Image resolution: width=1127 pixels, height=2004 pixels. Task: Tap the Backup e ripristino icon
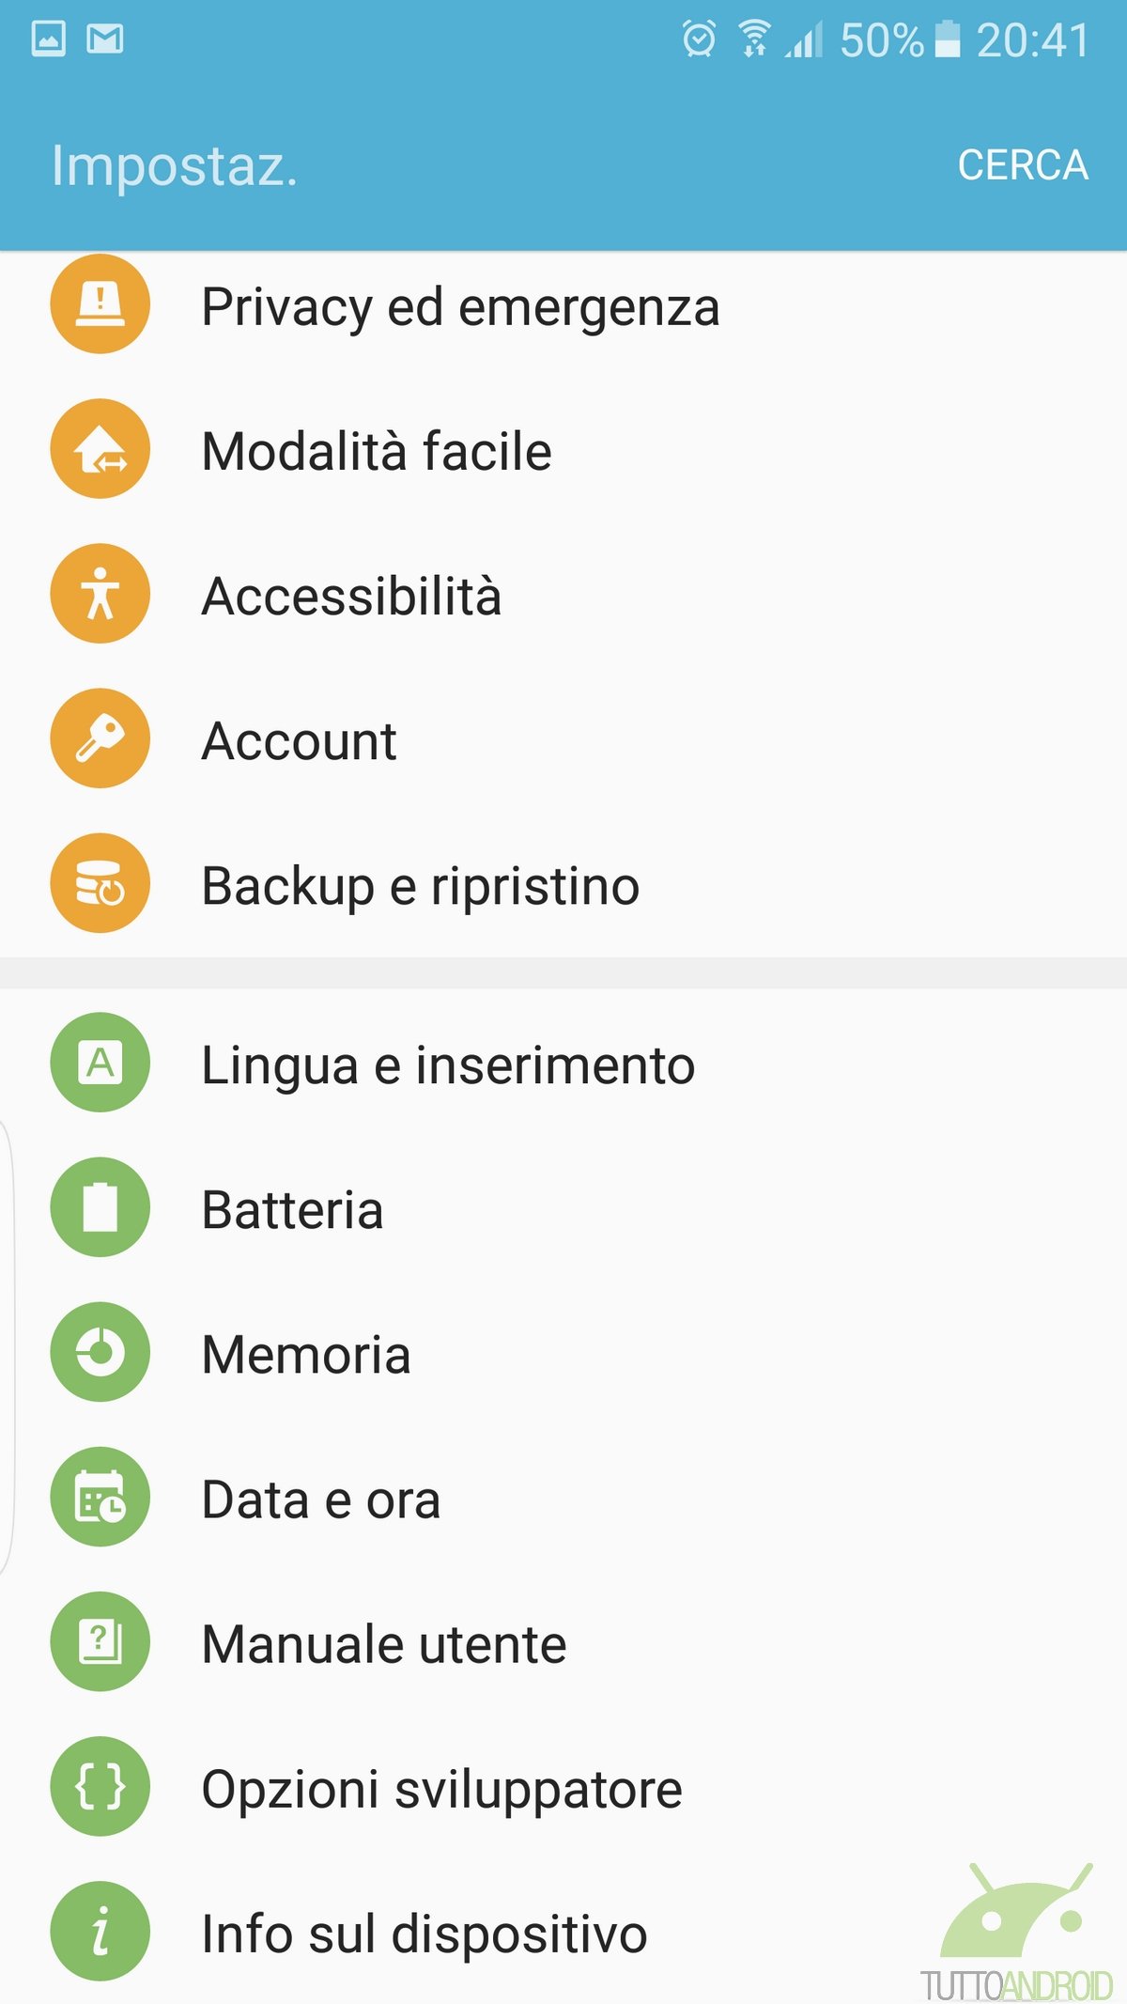click(100, 883)
